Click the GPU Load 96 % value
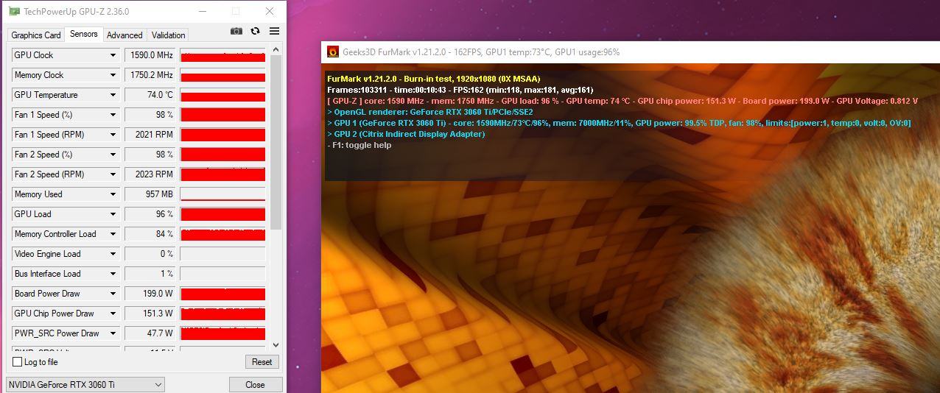Viewport: 940px width, 393px height. 150,214
